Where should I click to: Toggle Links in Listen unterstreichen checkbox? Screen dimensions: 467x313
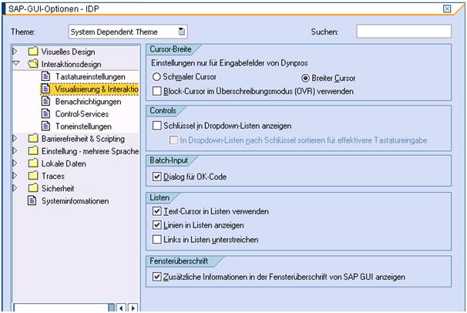pos(157,239)
